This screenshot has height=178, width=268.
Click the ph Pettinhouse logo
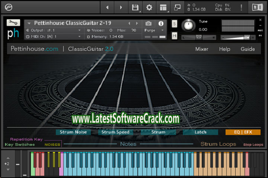tap(13, 33)
